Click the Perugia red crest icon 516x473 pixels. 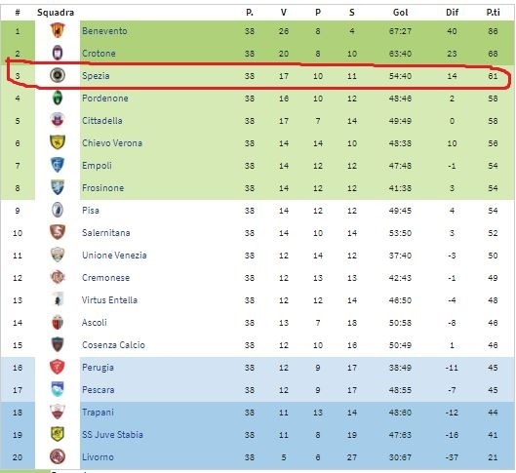[x=58, y=367]
